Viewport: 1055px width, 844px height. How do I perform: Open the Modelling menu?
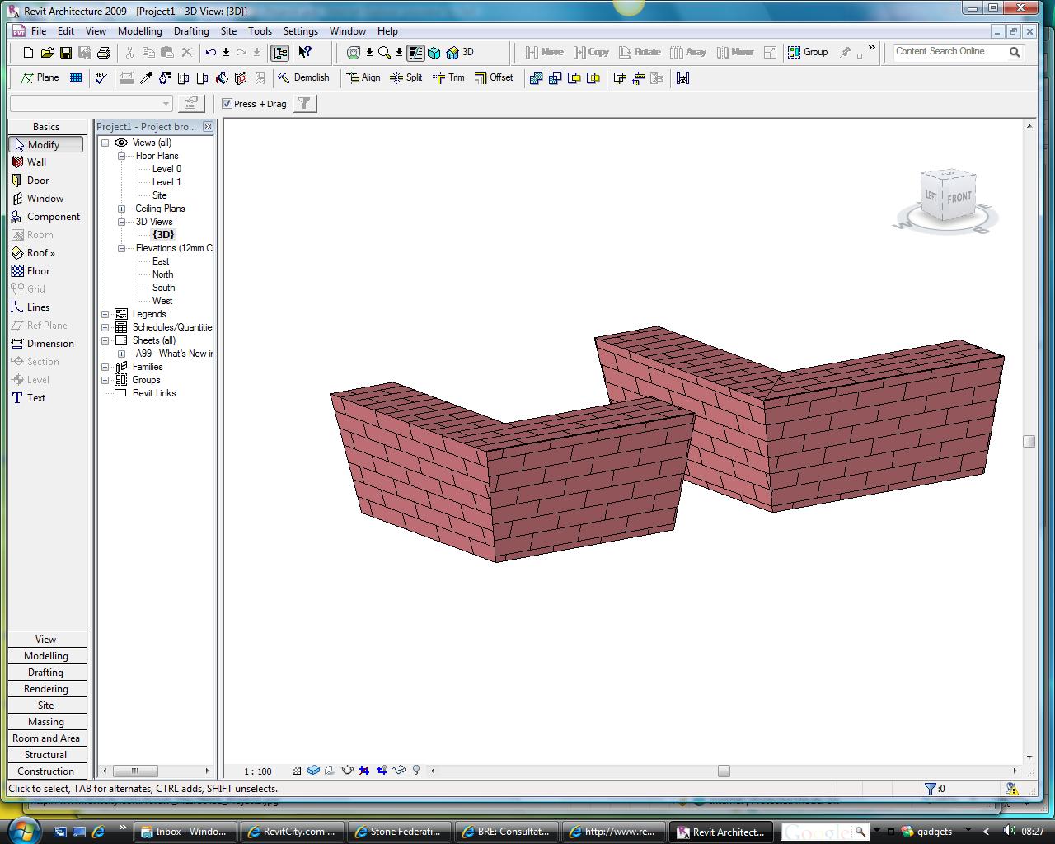tap(139, 31)
